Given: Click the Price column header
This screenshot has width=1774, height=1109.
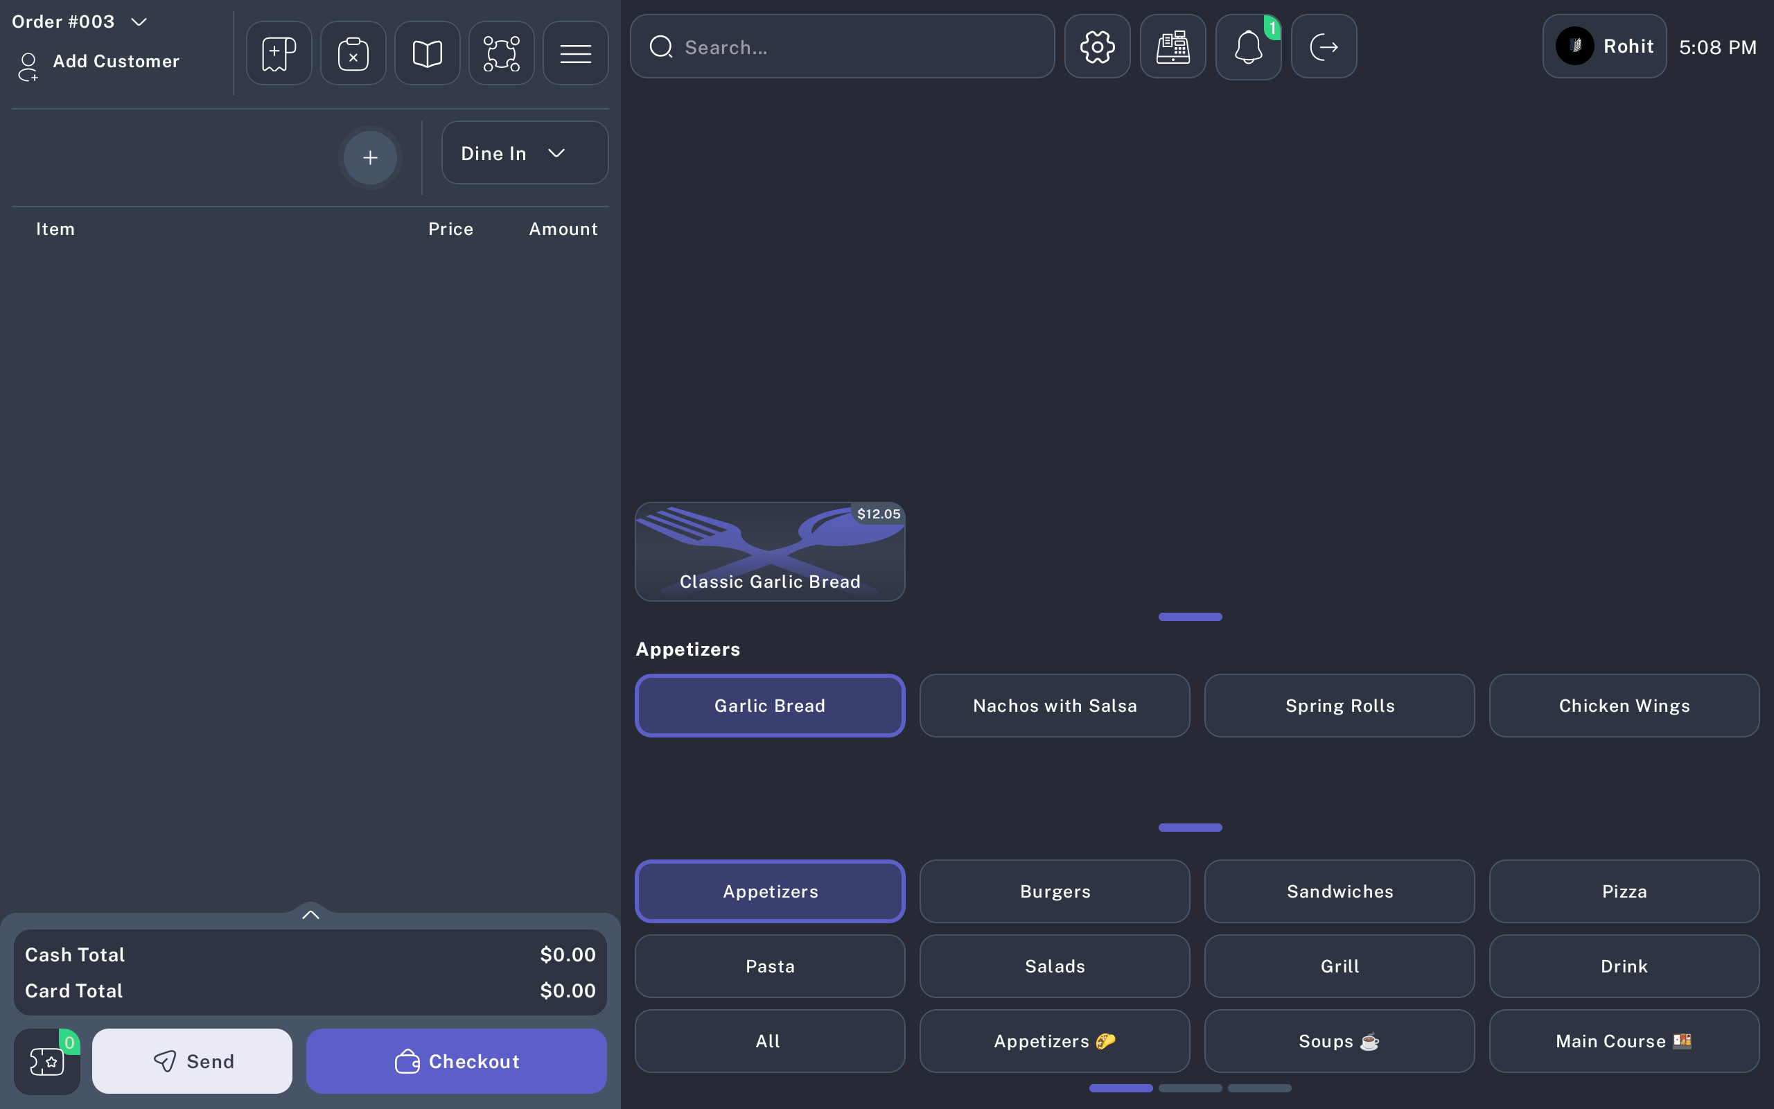Looking at the screenshot, I should click(x=451, y=229).
